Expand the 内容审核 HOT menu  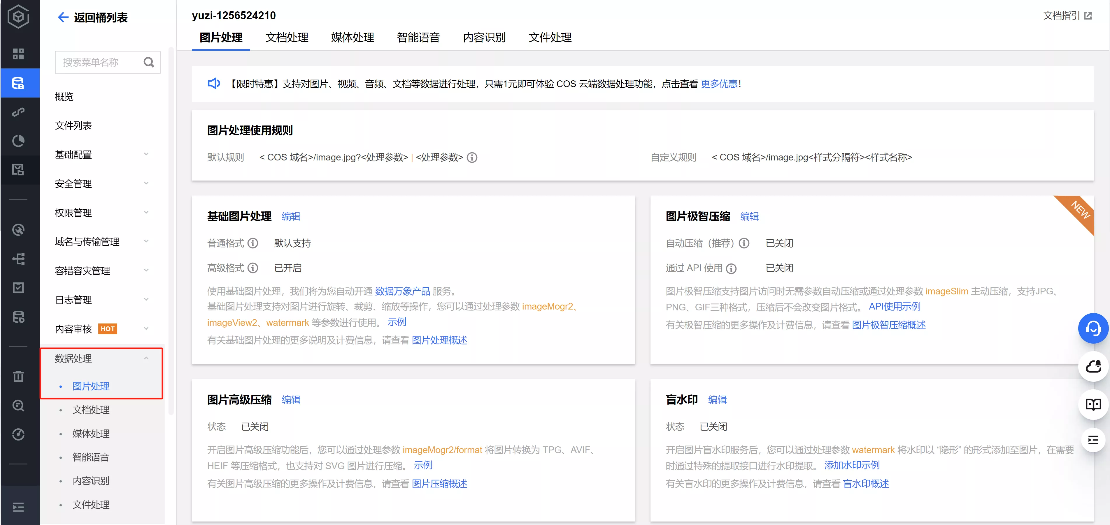pyautogui.click(x=102, y=329)
